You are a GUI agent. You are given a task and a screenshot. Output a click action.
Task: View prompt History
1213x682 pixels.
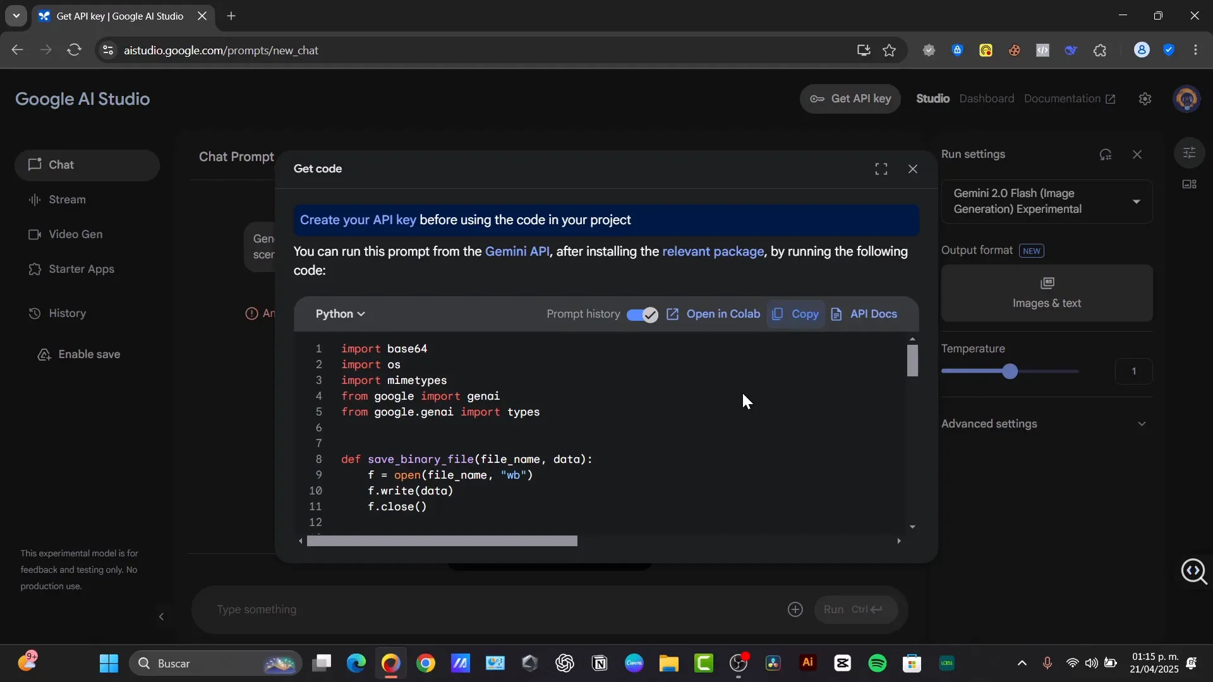[x=68, y=313]
